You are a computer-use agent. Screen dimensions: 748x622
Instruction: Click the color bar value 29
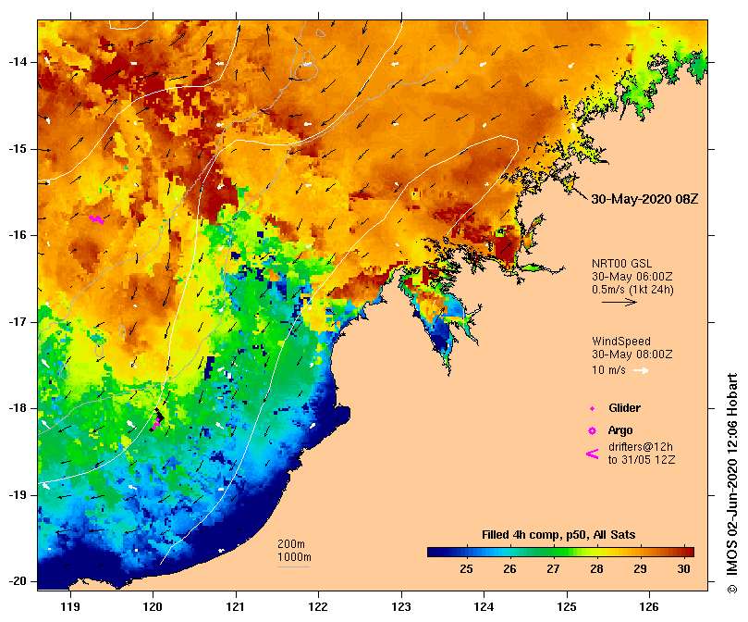[640, 569]
